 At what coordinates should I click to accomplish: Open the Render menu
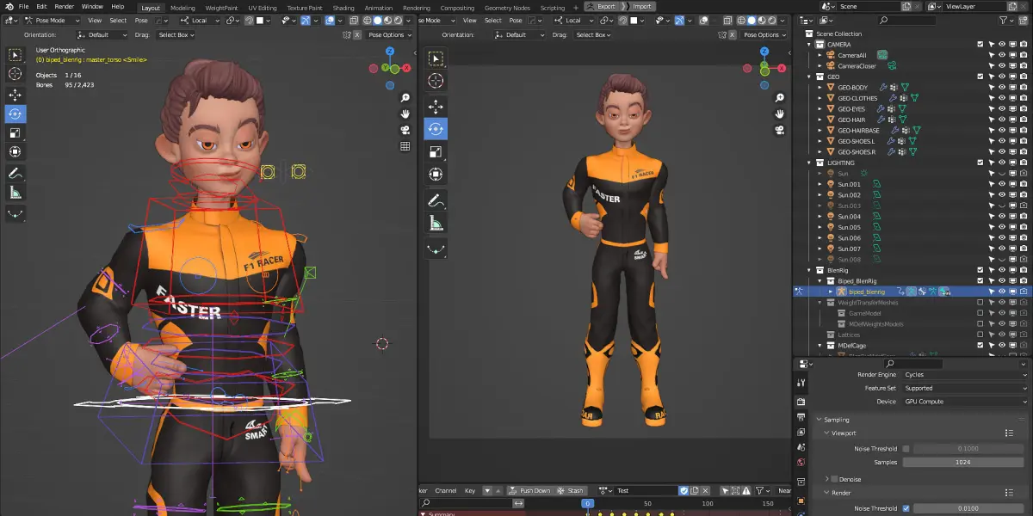click(x=64, y=6)
